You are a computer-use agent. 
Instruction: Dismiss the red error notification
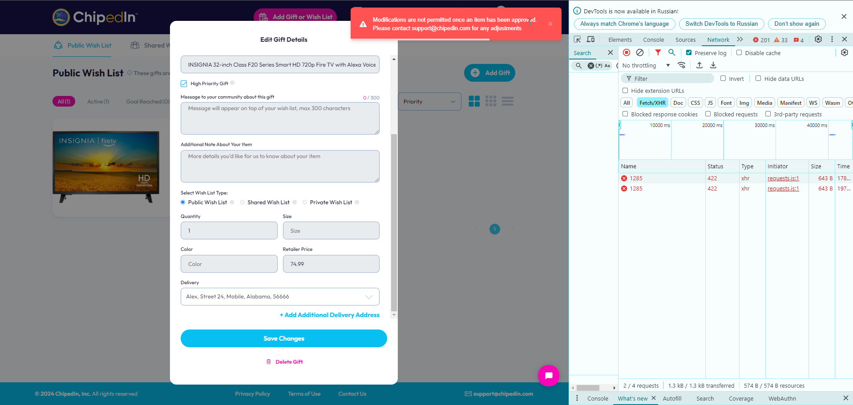[x=550, y=24]
